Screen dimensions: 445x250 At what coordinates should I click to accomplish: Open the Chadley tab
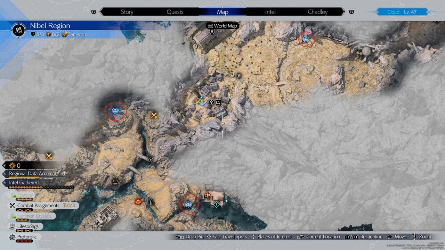click(318, 12)
